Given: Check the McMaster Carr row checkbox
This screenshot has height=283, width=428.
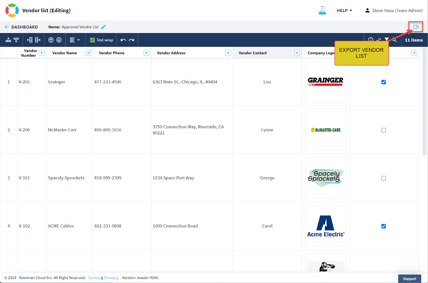Looking at the screenshot, I should (384, 130).
